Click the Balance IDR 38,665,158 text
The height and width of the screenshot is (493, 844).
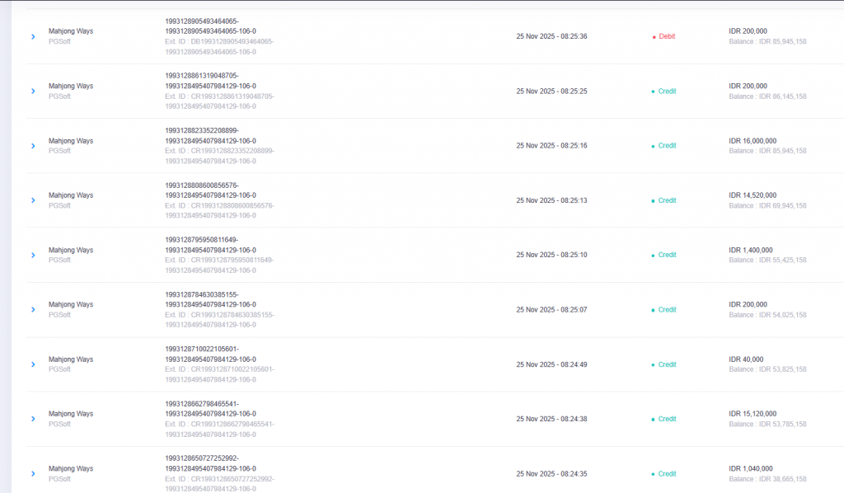click(767, 479)
